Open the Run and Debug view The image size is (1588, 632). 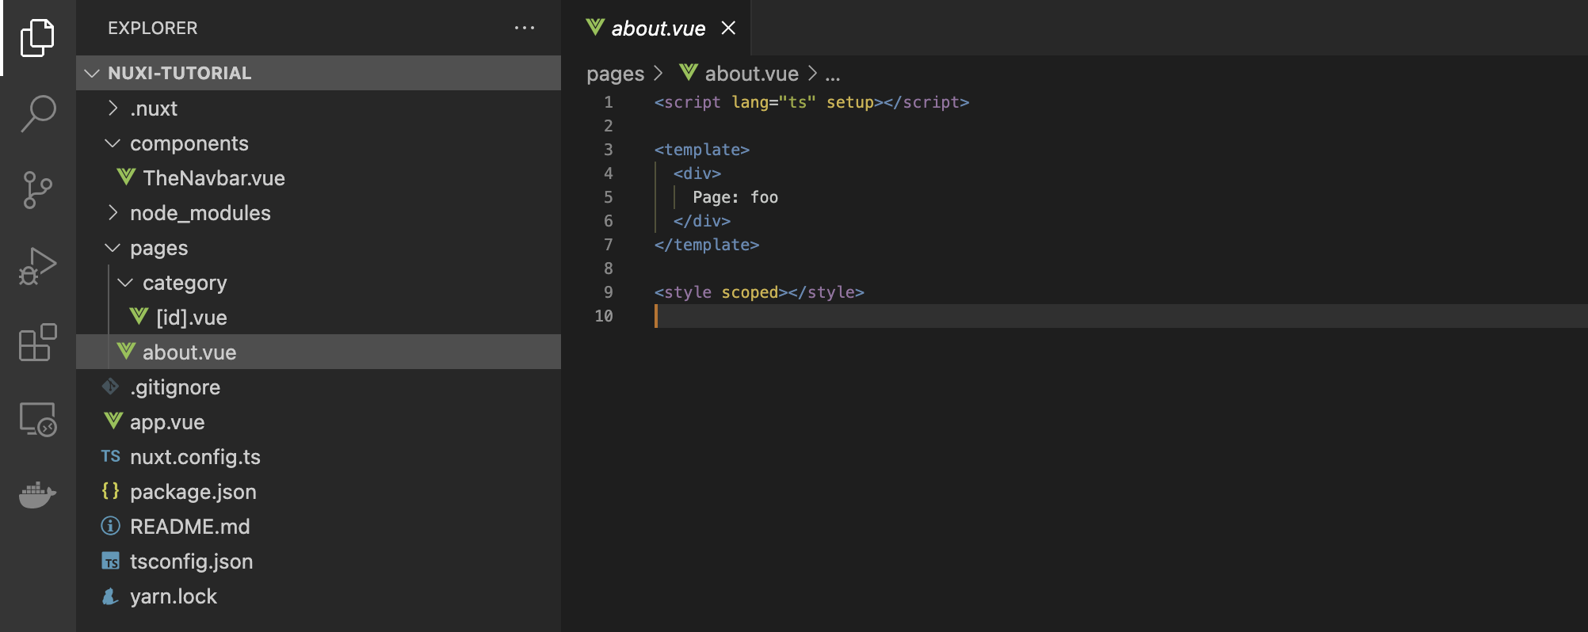coord(37,266)
